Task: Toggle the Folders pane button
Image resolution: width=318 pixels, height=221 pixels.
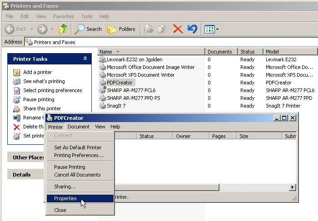Action: pyautogui.click(x=121, y=29)
